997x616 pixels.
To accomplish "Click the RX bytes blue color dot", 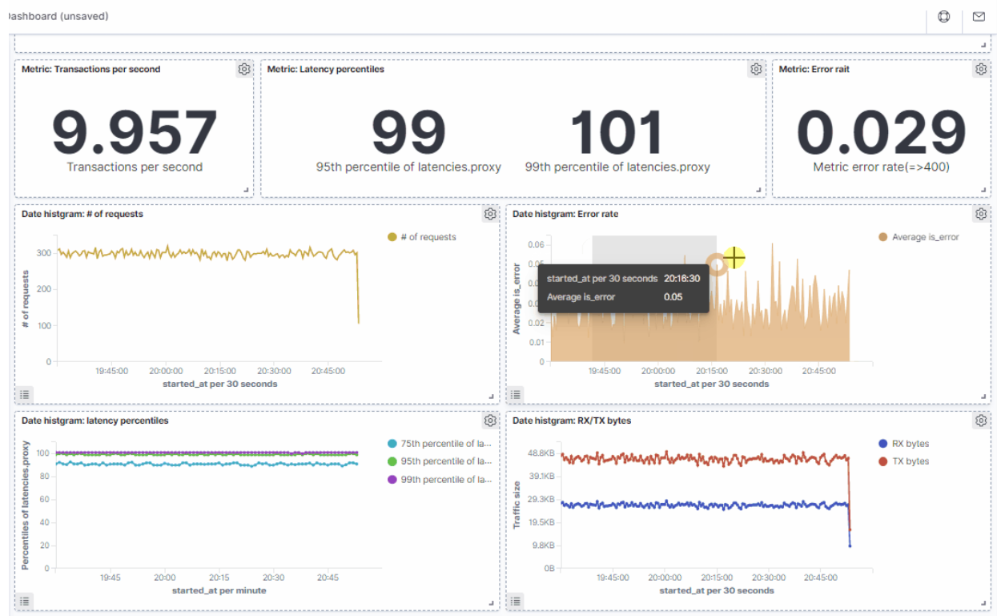I will point(882,444).
